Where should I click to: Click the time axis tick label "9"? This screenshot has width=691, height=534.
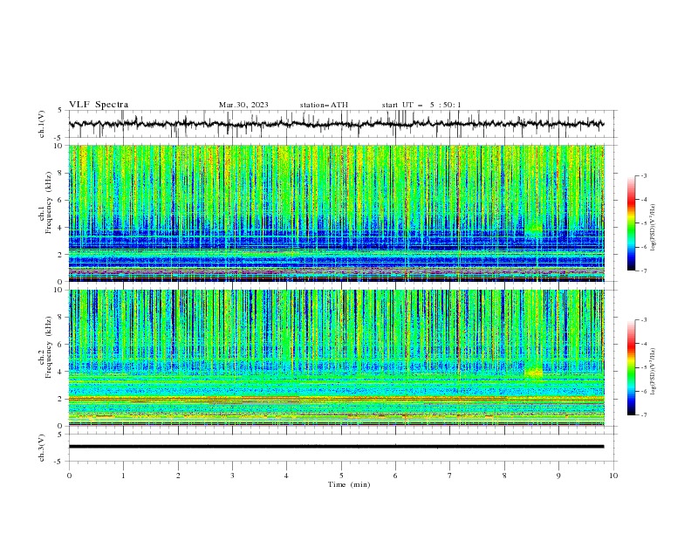(558, 476)
